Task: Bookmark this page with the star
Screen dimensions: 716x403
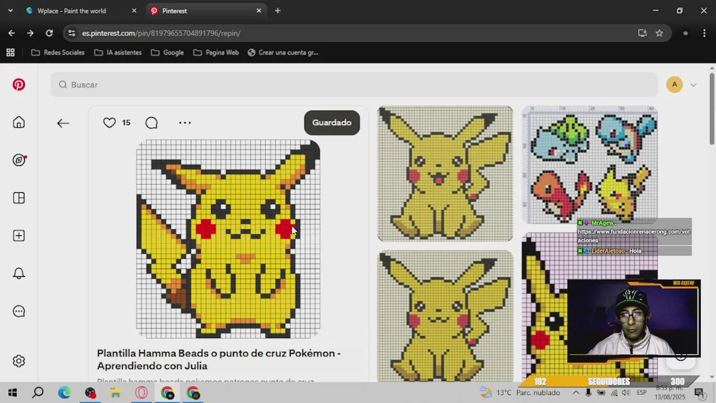Action: point(659,33)
